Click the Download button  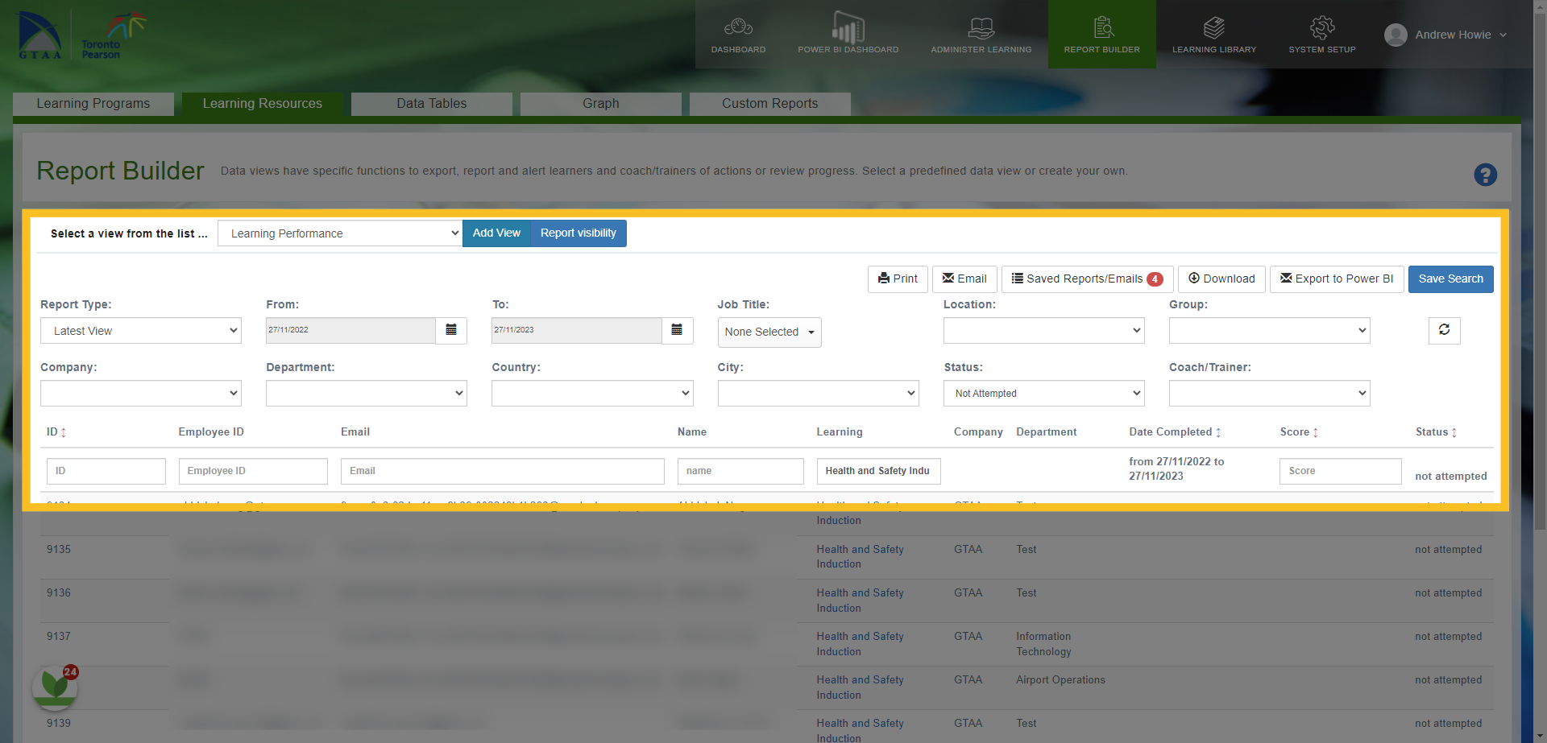(x=1221, y=279)
